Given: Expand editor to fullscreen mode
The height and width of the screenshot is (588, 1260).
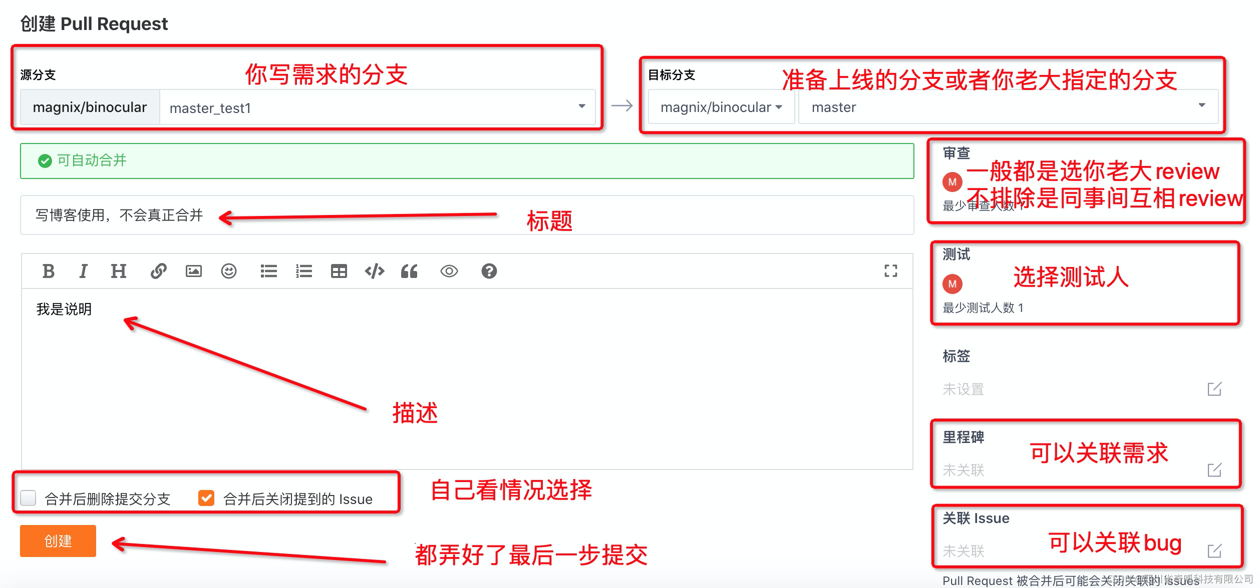Looking at the screenshot, I should point(891,271).
